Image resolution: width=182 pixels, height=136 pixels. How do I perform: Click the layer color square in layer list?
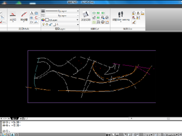[55, 25]
